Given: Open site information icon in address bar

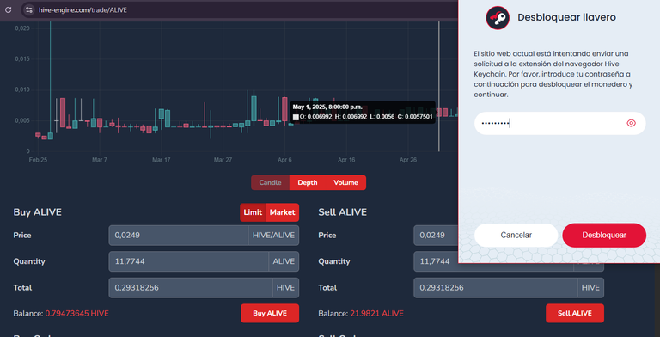Looking at the screenshot, I should tap(28, 9).
